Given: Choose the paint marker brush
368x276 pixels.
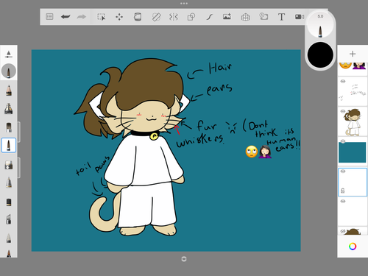Looking at the screenshot, I should click(x=9, y=165).
